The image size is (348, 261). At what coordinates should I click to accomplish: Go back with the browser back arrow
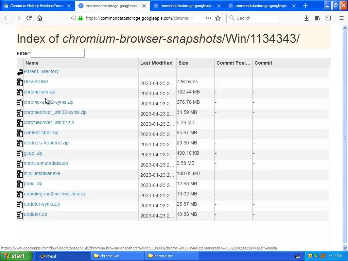point(7,18)
